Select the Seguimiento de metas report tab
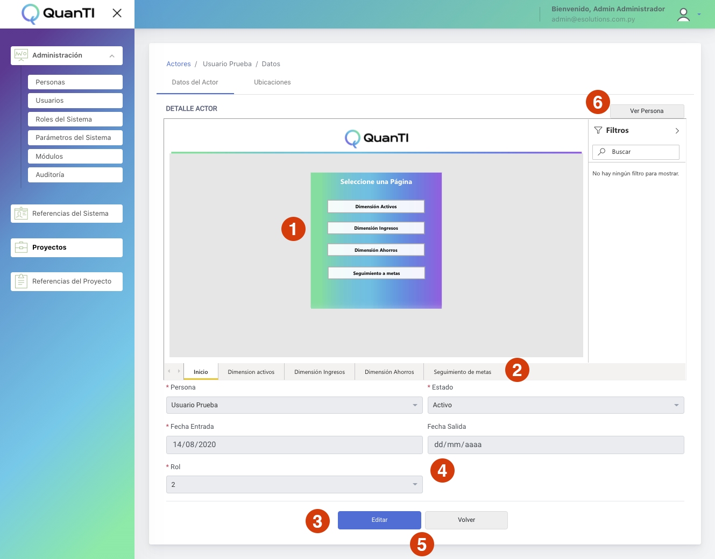This screenshot has width=715, height=559. point(463,372)
